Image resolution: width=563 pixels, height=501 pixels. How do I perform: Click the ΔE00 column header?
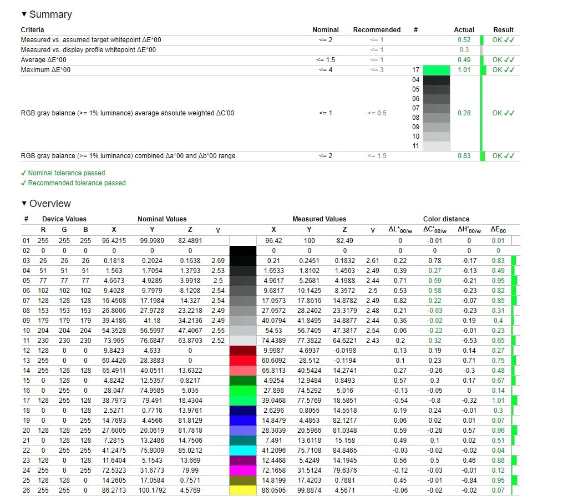point(498,230)
